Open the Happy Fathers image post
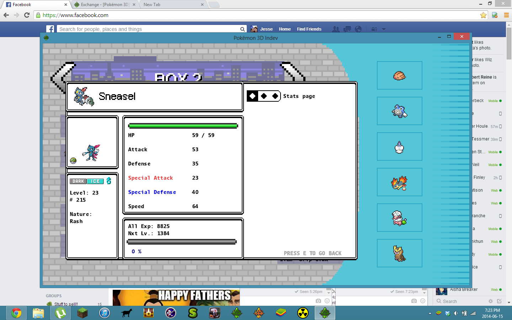 tap(176, 298)
